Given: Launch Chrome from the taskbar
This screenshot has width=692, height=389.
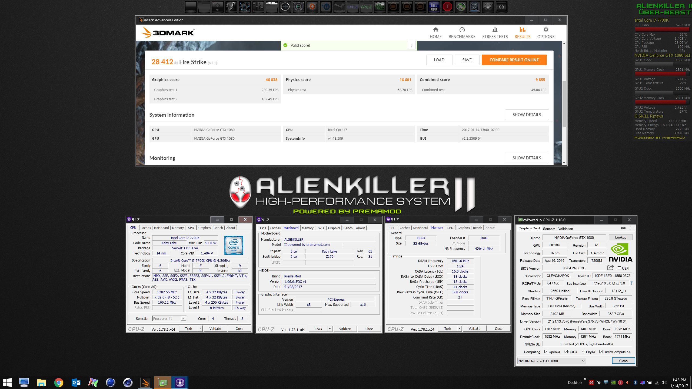Looking at the screenshot, I should (x=59, y=383).
